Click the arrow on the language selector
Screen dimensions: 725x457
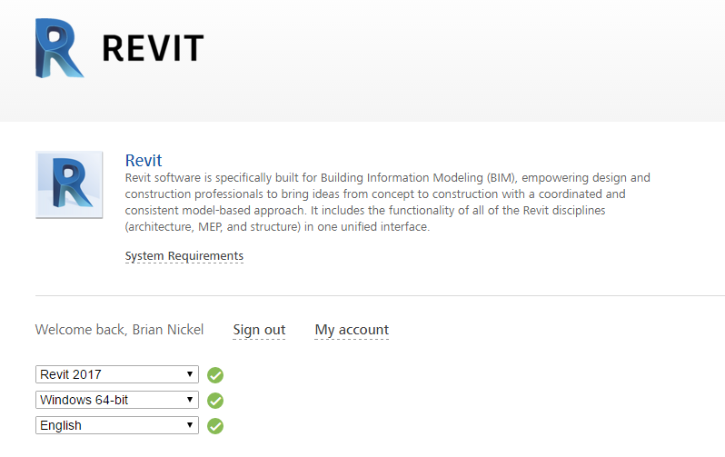point(190,425)
